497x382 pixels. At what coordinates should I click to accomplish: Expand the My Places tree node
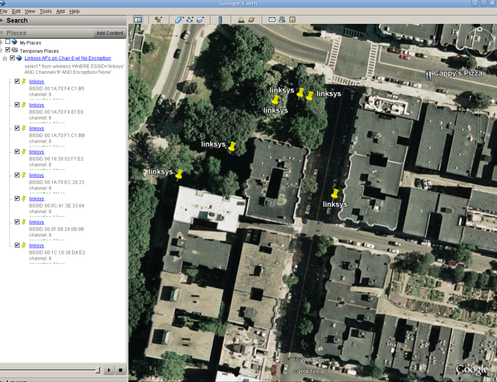click(x=1, y=42)
